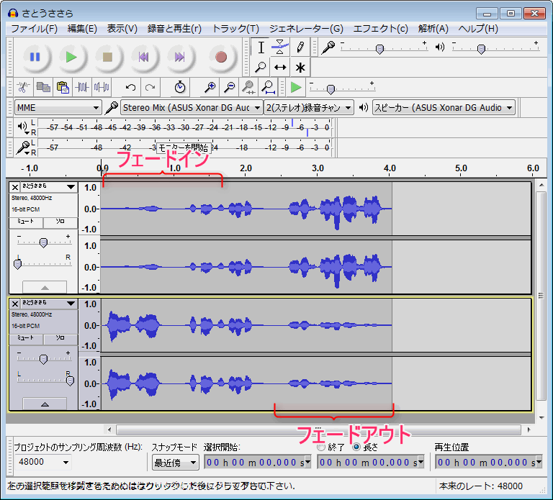Open the ファイル(F) menu

(35, 29)
